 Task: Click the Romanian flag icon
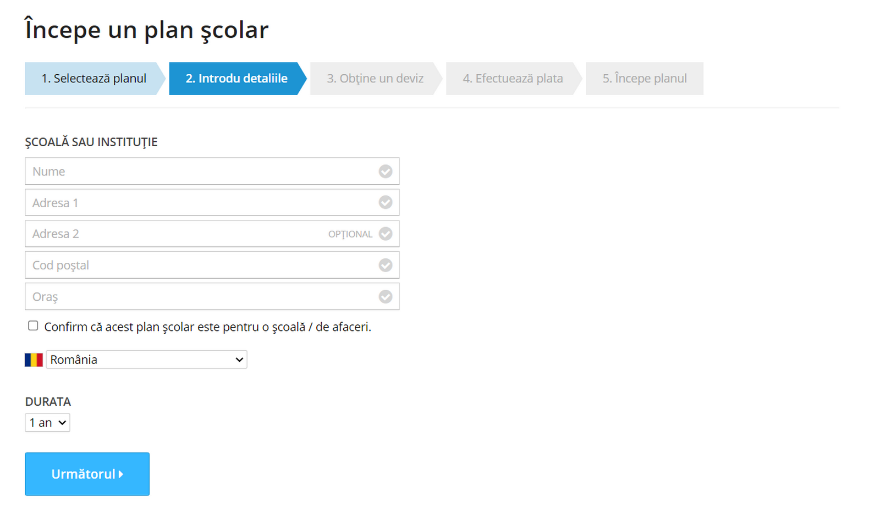[34, 359]
